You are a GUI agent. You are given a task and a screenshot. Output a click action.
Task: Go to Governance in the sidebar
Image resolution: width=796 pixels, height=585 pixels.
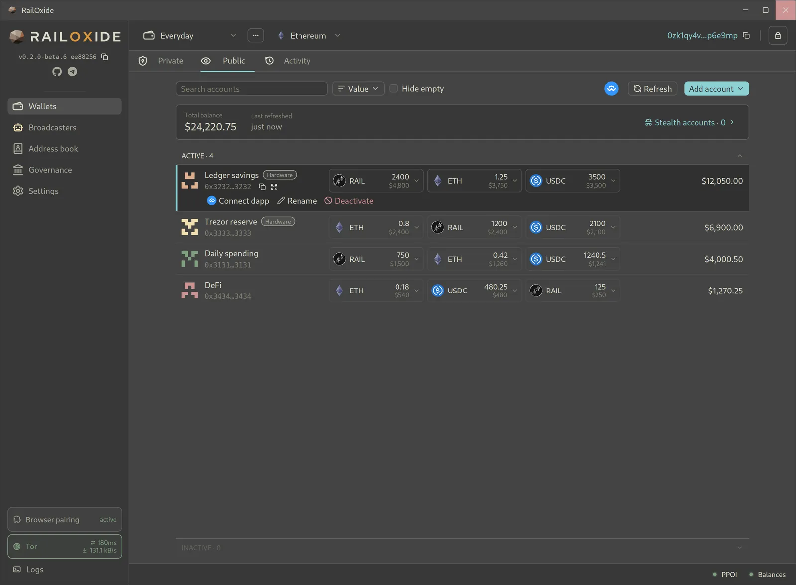[x=65, y=170]
